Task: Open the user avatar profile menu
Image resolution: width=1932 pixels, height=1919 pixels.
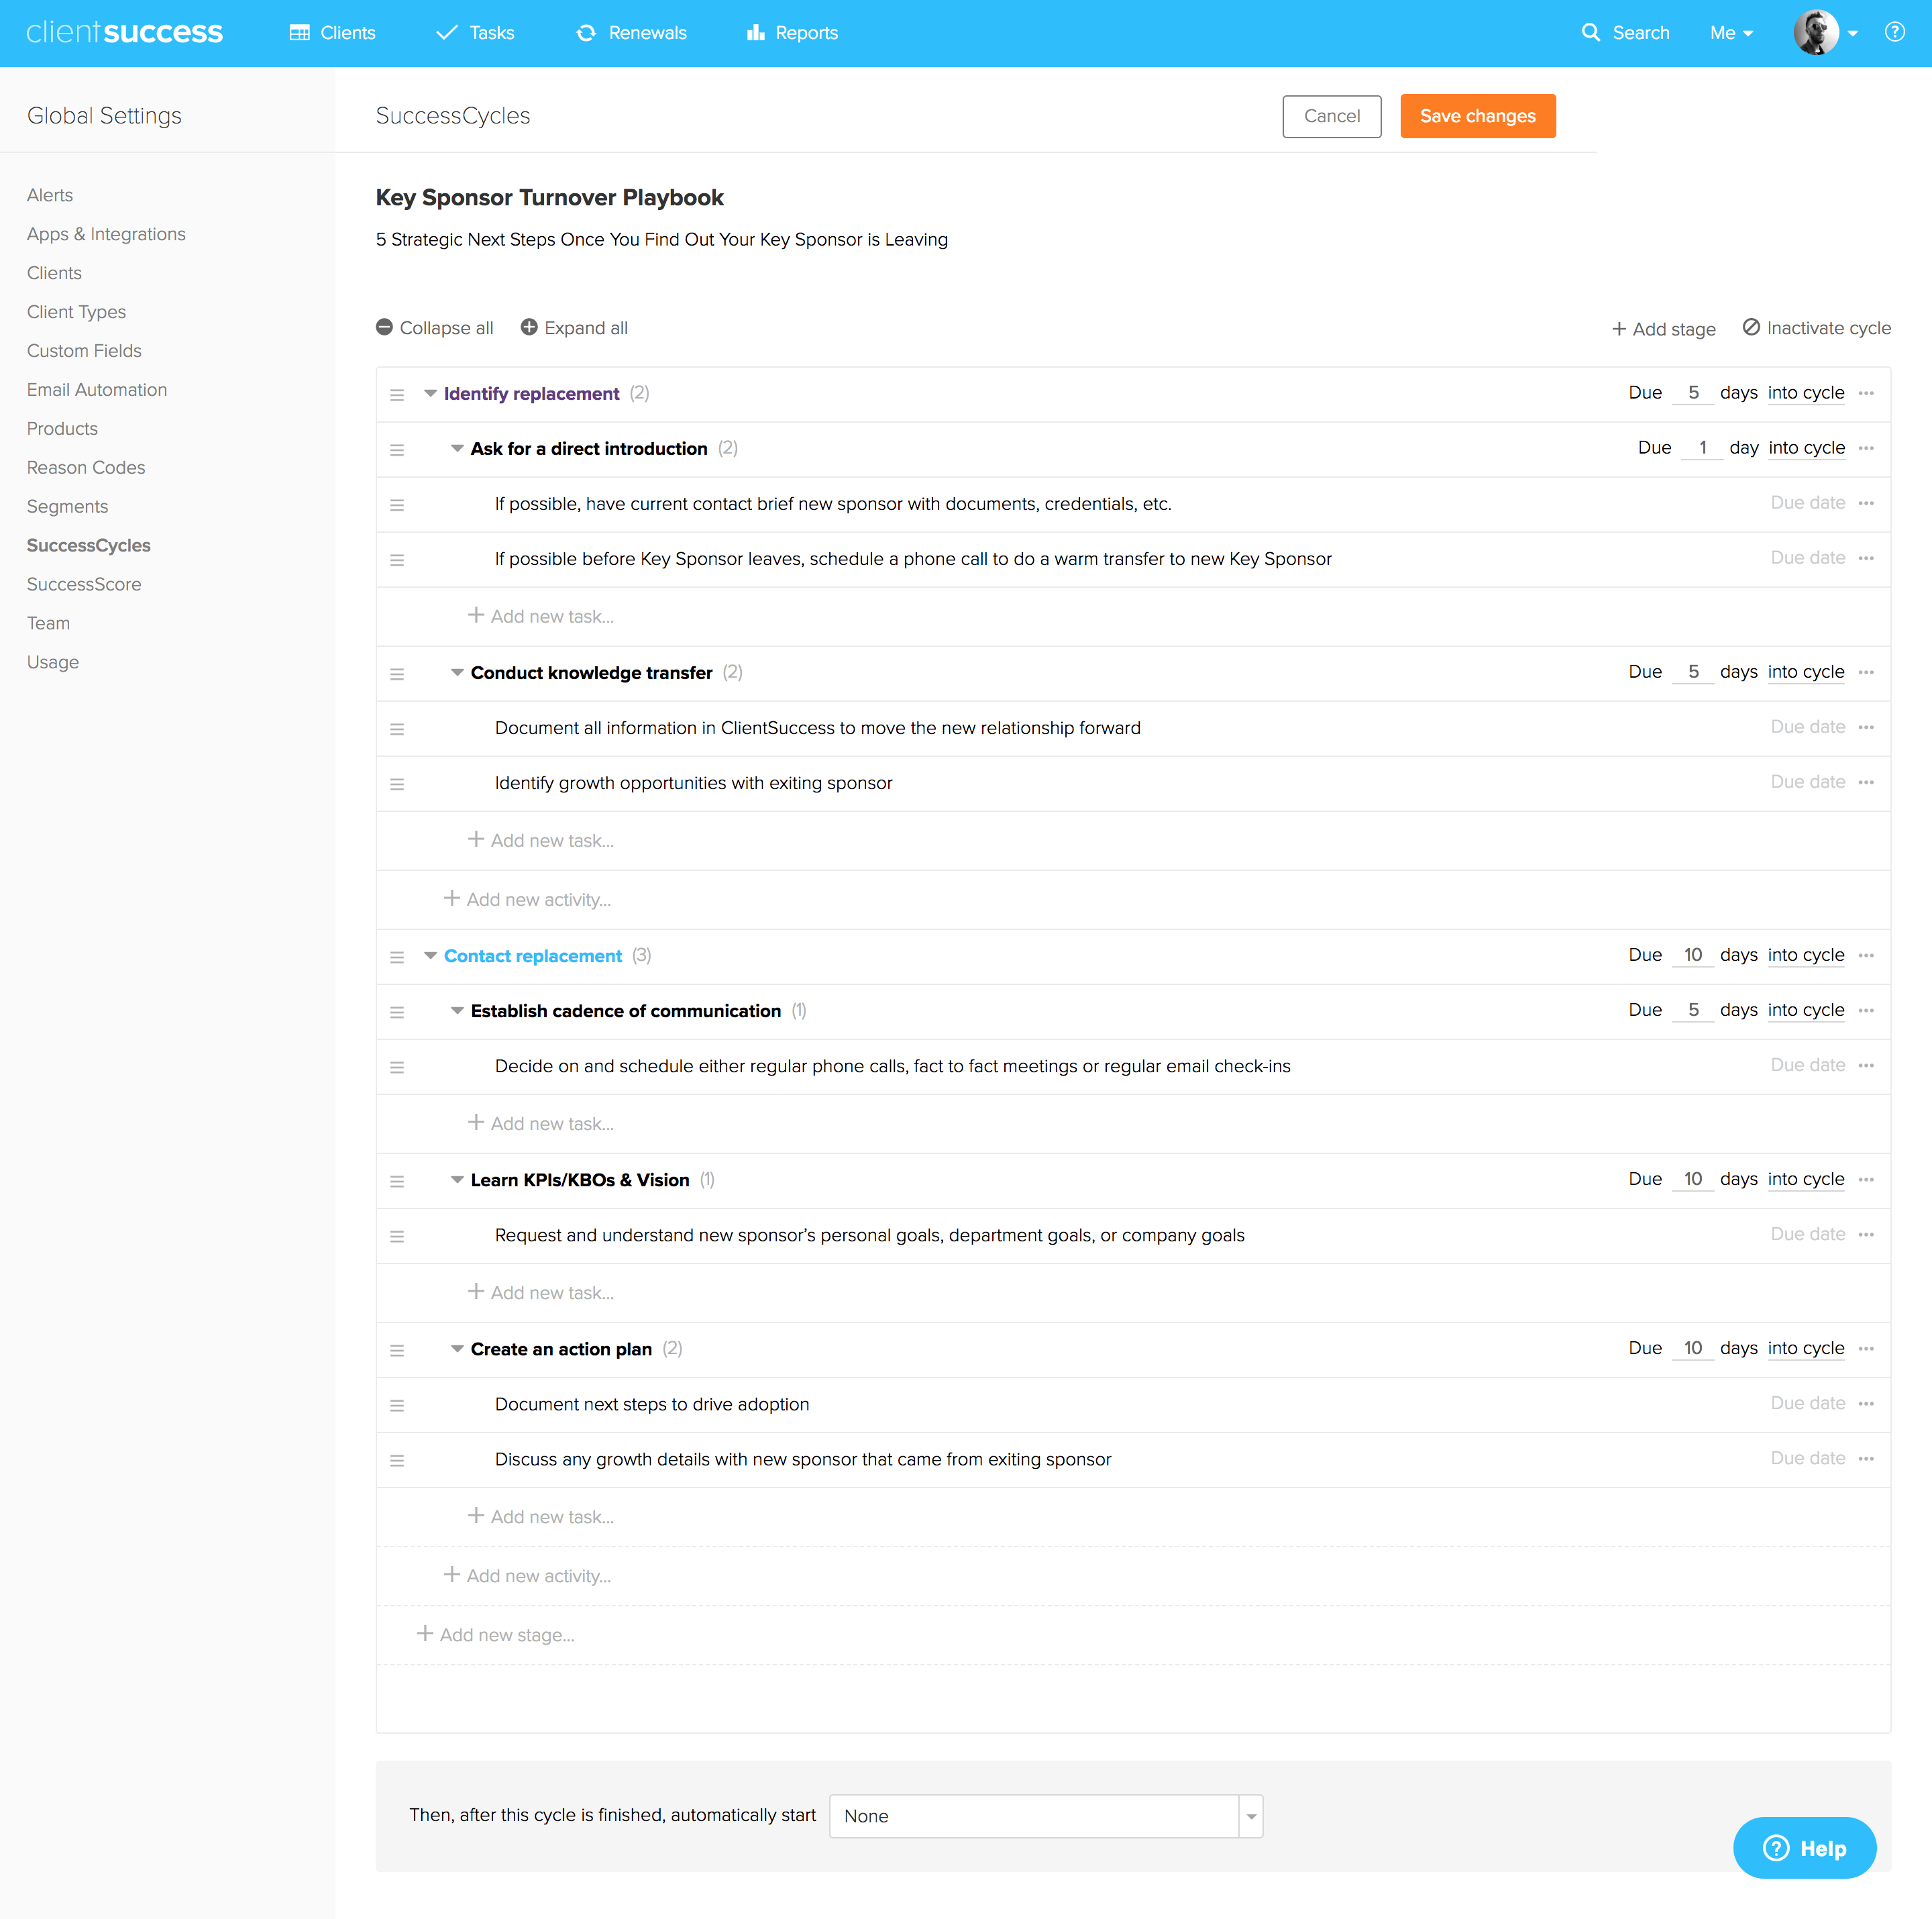Action: [1826, 32]
